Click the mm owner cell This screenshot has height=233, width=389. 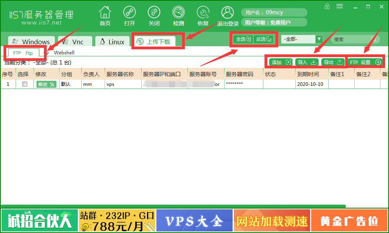click(x=93, y=84)
